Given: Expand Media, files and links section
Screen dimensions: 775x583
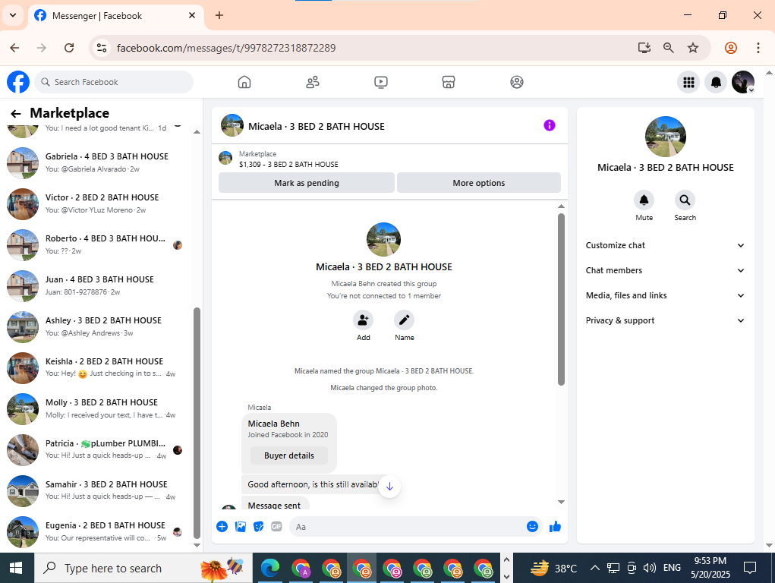Looking at the screenshot, I should pyautogui.click(x=665, y=296).
